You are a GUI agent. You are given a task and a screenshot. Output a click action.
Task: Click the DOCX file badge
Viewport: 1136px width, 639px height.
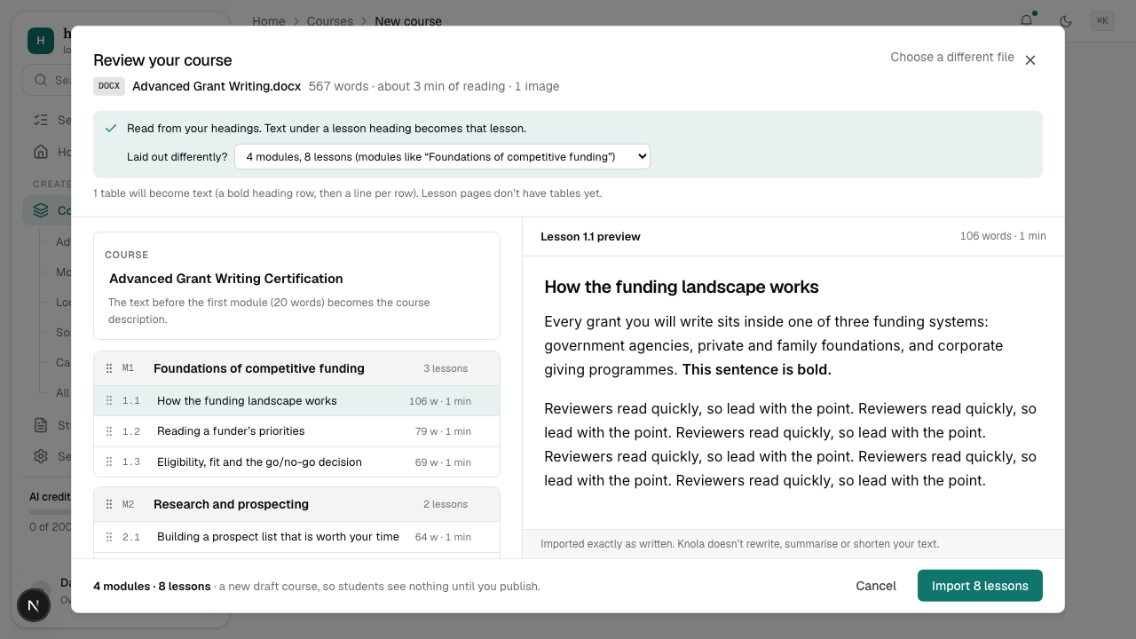(109, 86)
